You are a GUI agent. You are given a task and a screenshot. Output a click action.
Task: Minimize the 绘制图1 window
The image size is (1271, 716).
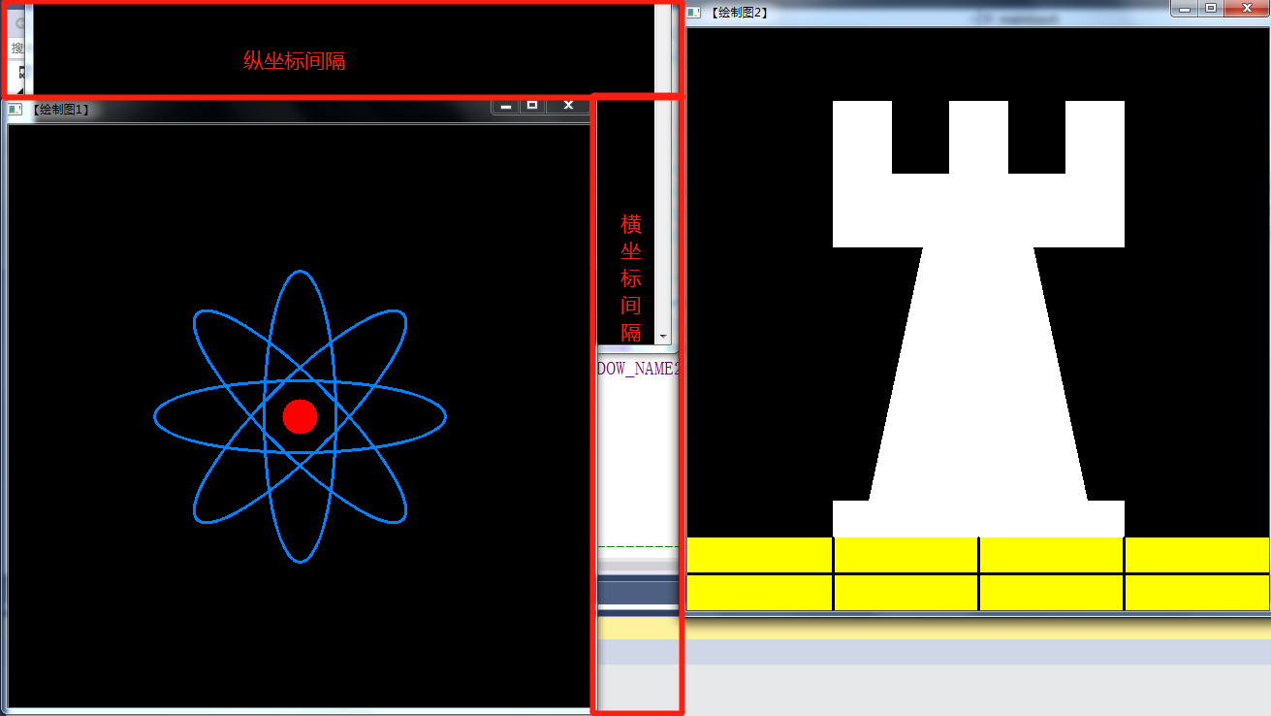pos(505,106)
